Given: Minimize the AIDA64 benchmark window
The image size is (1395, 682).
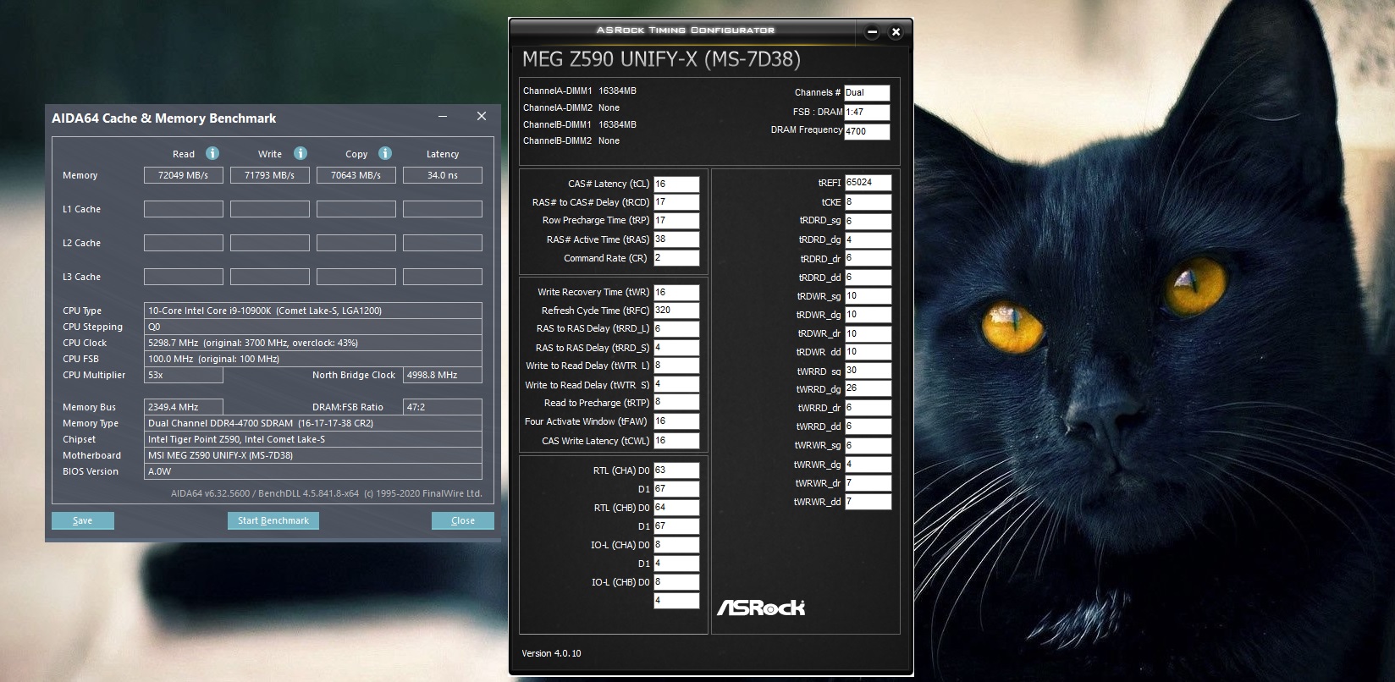Looking at the screenshot, I should 443,117.
